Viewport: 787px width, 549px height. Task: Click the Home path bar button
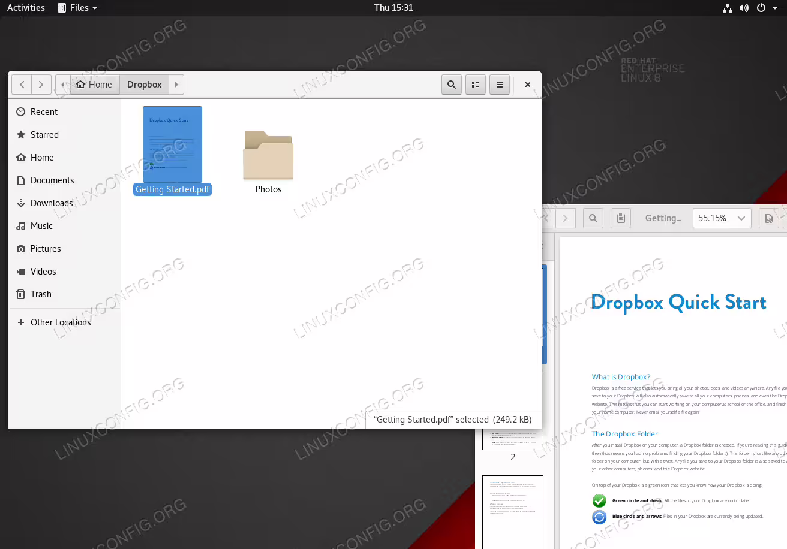[x=94, y=85]
